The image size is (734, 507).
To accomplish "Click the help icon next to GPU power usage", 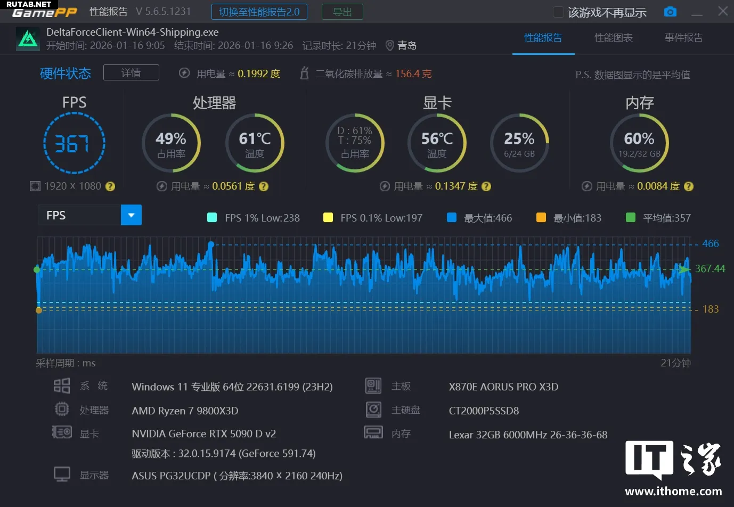I will [486, 186].
